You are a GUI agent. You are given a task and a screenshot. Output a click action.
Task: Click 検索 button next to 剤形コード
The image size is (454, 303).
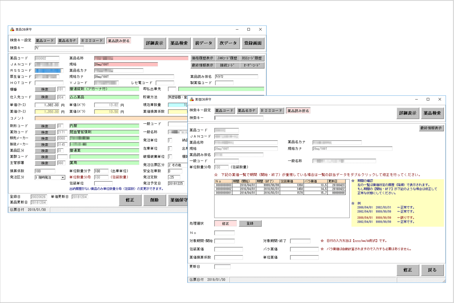coord(45,126)
